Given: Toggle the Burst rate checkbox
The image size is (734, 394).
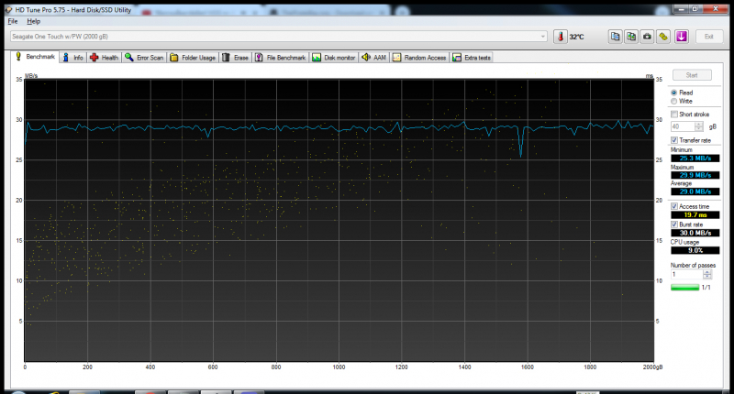Looking at the screenshot, I should (x=674, y=224).
